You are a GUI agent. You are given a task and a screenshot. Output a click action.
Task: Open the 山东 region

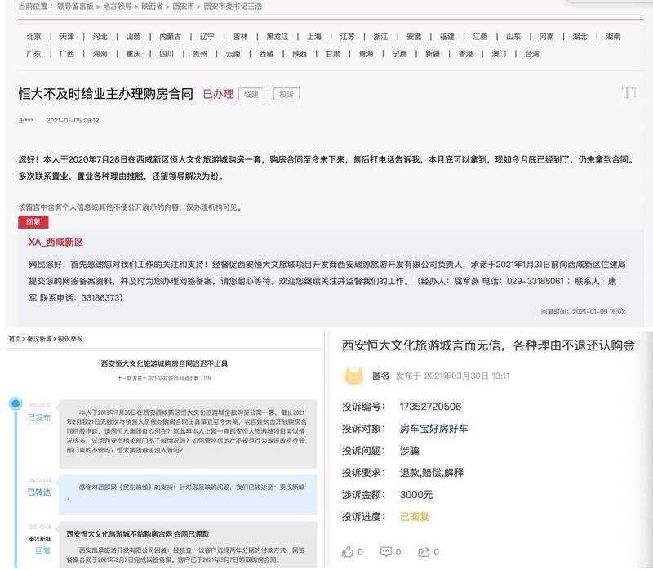(x=513, y=37)
